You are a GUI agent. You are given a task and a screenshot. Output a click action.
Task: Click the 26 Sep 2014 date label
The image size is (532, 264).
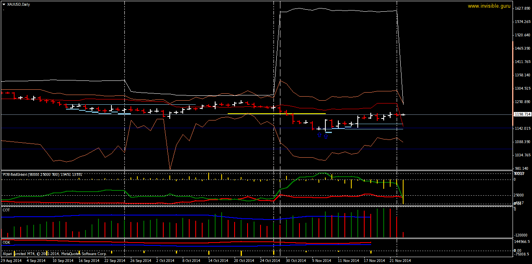141,261
